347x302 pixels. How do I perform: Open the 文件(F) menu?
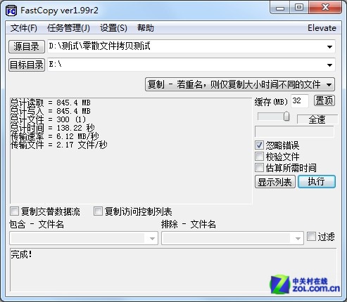pos(24,28)
